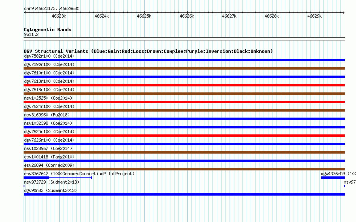Viewport: 356px width, 222px height.
Task: Click the nsv972729 (Sudmant2013) label
Action: point(52,182)
